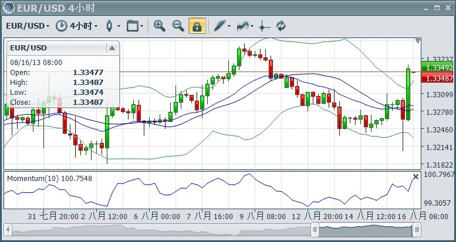Click the scrollbar left arrow
Viewport: 456px width, 242px height.
pos(8,230)
